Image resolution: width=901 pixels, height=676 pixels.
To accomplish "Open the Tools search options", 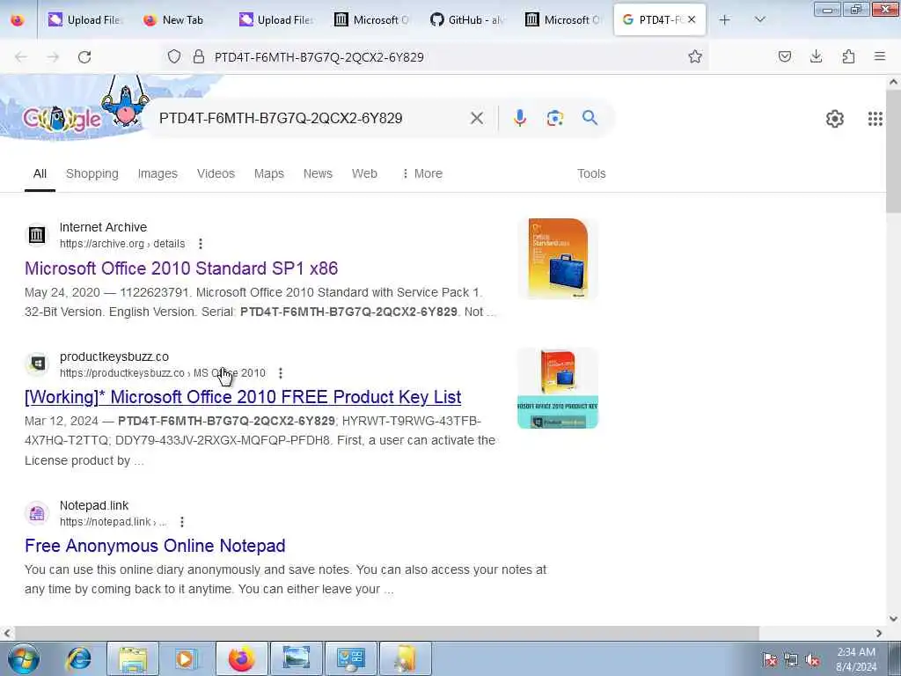I will pos(591,173).
